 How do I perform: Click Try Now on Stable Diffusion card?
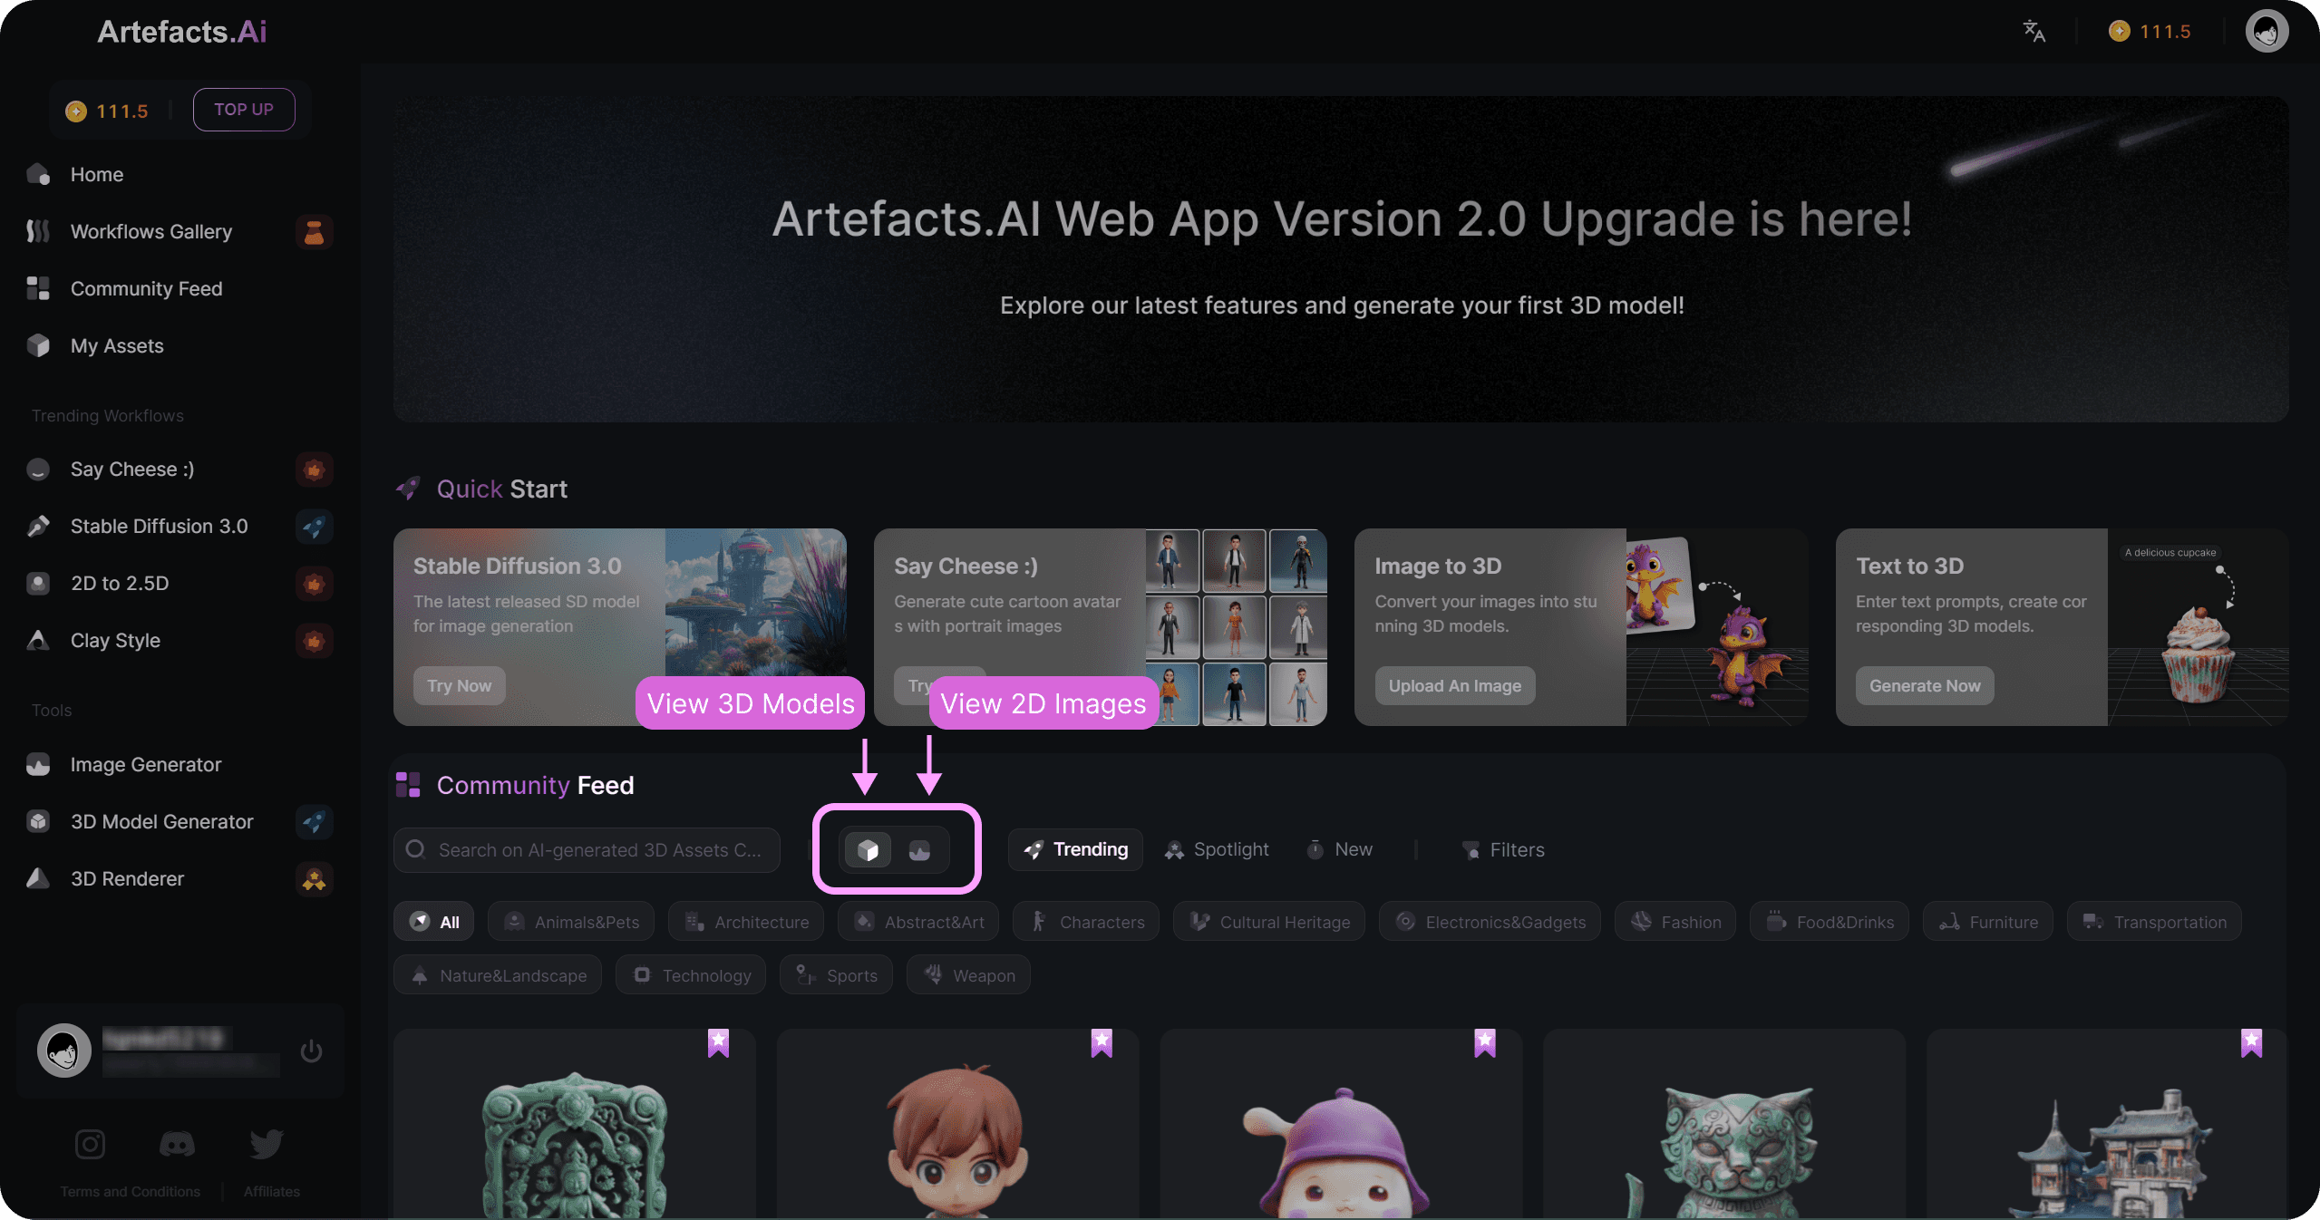coord(460,686)
